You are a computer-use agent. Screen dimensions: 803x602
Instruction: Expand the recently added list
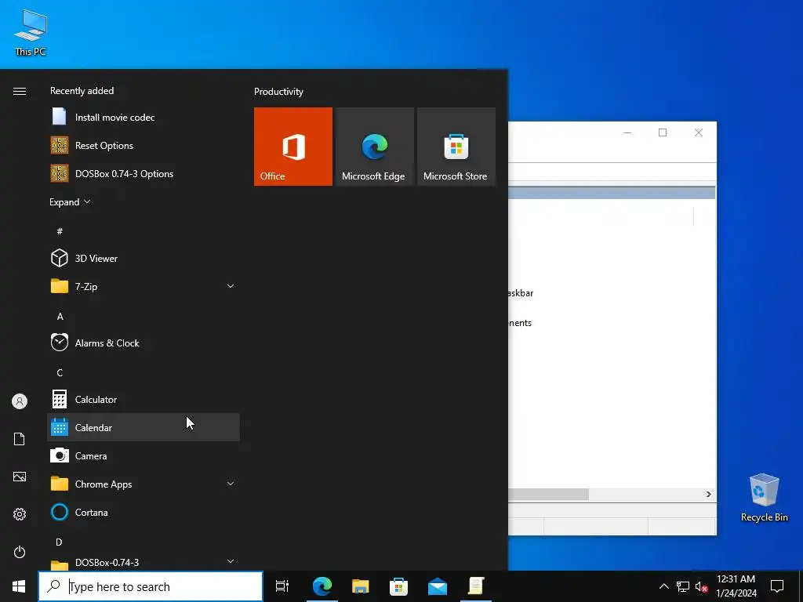click(70, 202)
